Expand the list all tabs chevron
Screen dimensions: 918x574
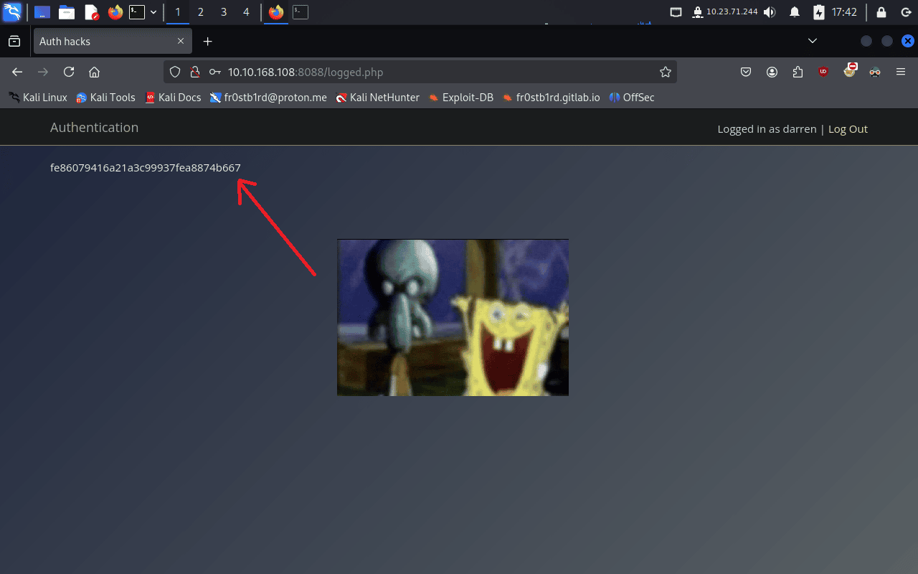pos(813,42)
